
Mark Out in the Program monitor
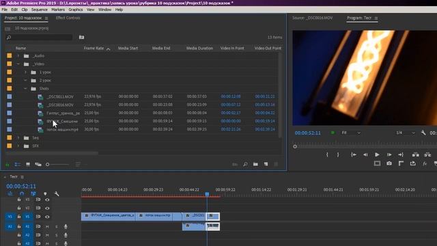click(338, 154)
